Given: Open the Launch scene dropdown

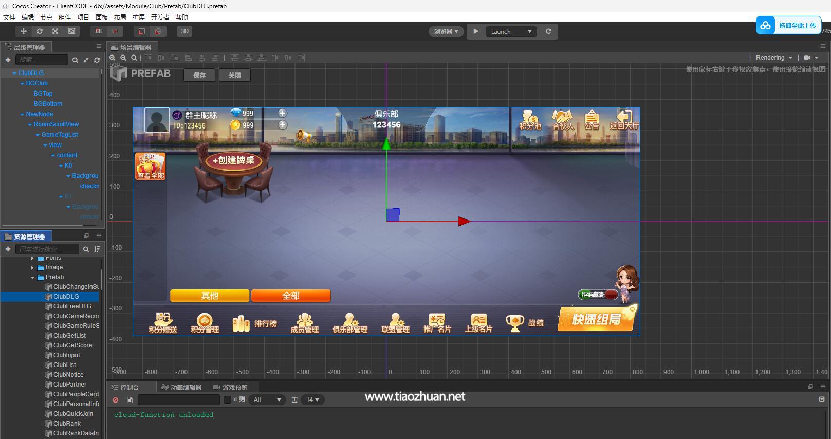Looking at the screenshot, I should coord(511,32).
